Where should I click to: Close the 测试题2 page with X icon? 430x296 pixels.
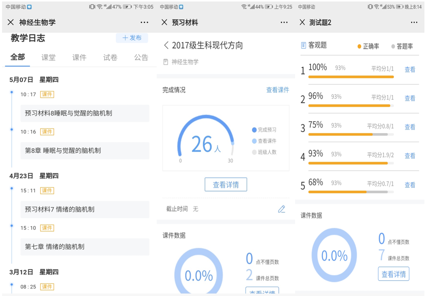[x=302, y=22]
